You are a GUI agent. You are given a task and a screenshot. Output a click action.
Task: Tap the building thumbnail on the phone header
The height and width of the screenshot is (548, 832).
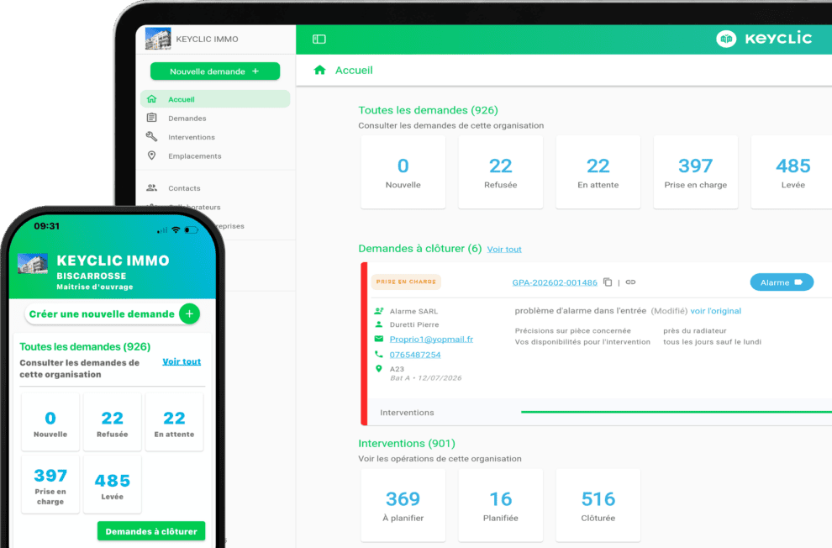[33, 264]
